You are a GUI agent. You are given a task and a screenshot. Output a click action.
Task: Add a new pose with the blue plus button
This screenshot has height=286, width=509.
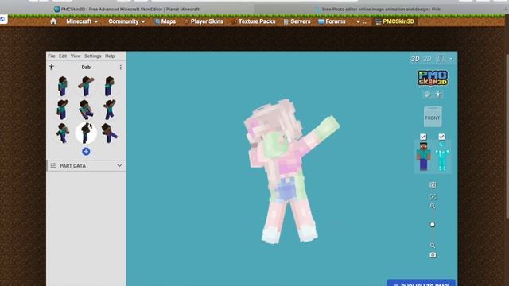[86, 152]
